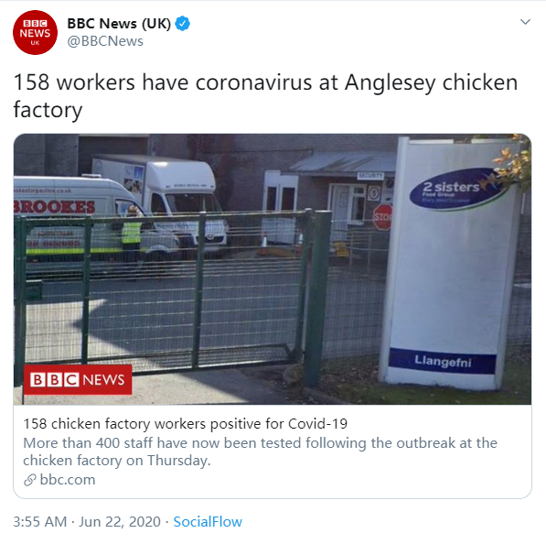The width and height of the screenshot is (546, 544).
Task: Click the tweet text about Anglesey chicken factory
Action: 265,95
